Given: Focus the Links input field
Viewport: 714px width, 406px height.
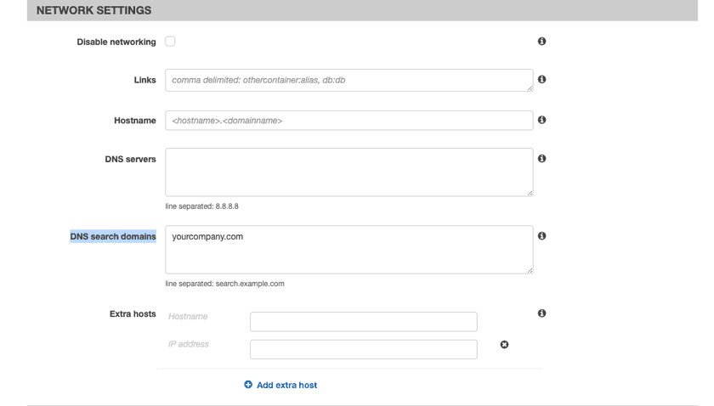Looking at the screenshot, I should pyautogui.click(x=348, y=80).
